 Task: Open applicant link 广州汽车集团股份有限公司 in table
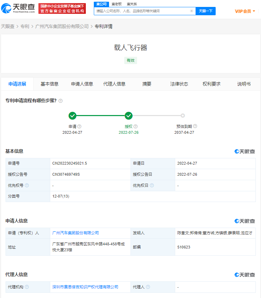pyautogui.click(x=75, y=233)
